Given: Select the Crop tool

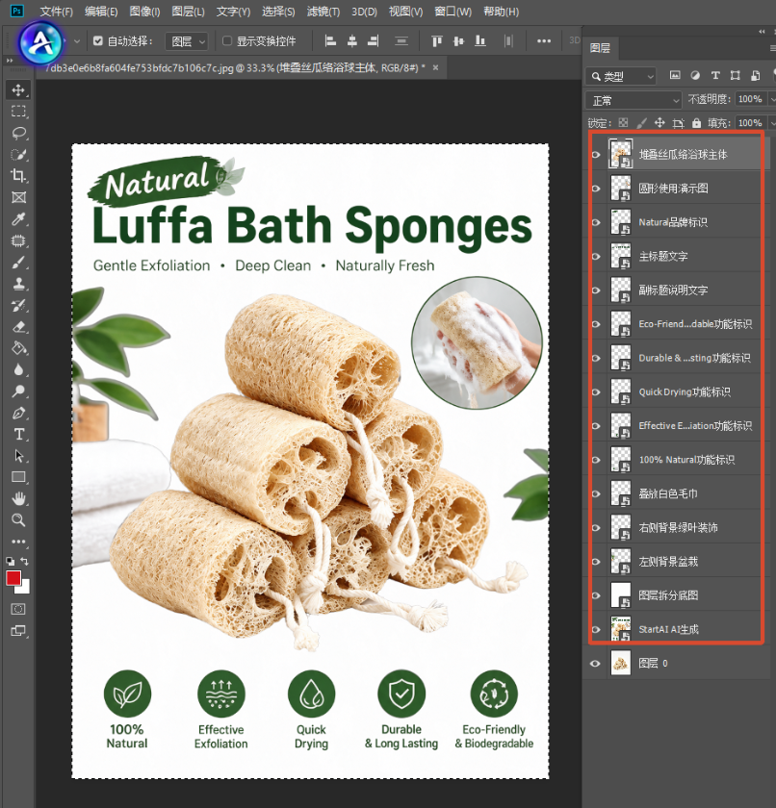Looking at the screenshot, I should 18,176.
